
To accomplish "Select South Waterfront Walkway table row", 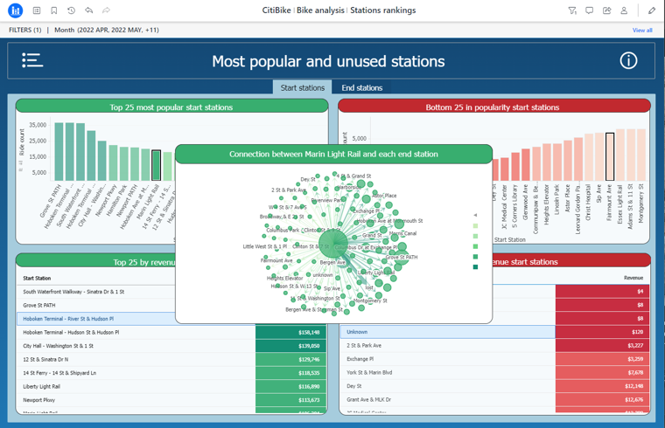I will (96, 292).
